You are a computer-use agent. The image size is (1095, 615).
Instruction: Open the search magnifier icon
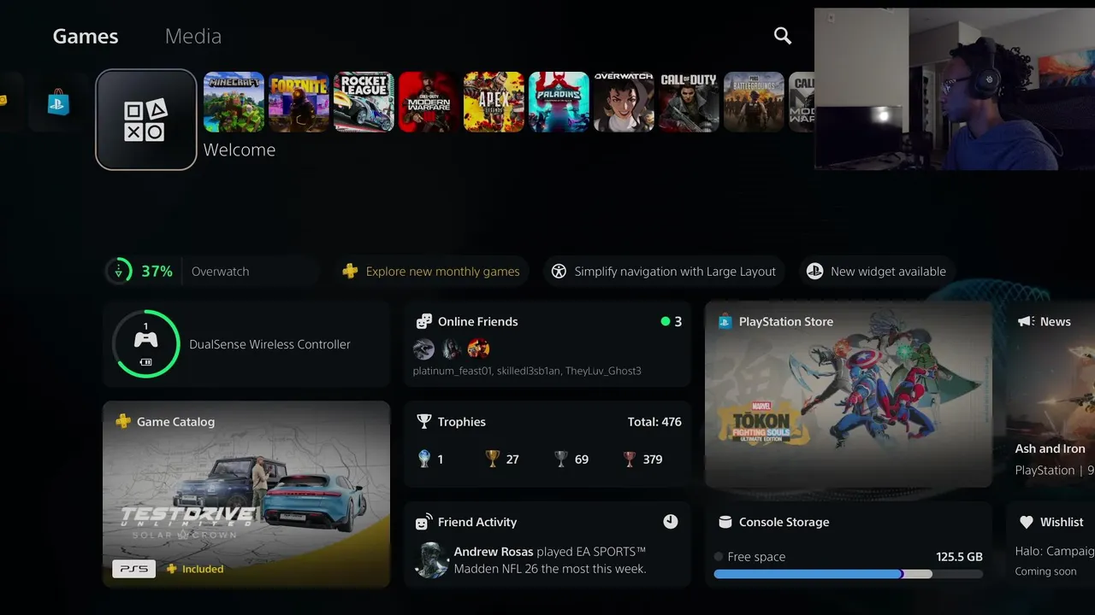click(783, 36)
